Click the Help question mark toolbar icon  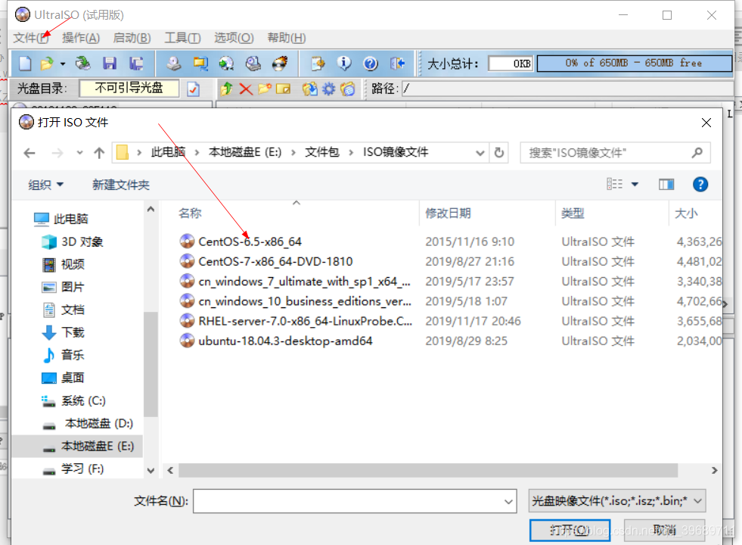tap(371, 64)
